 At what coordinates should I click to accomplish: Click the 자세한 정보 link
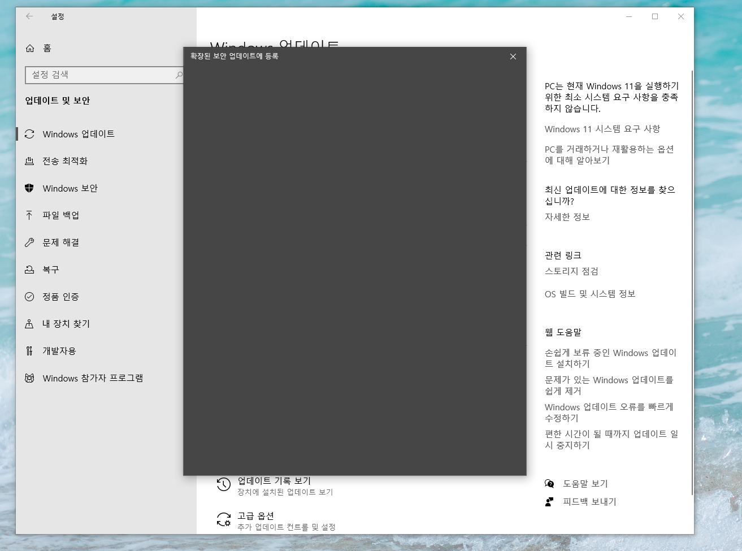click(567, 217)
